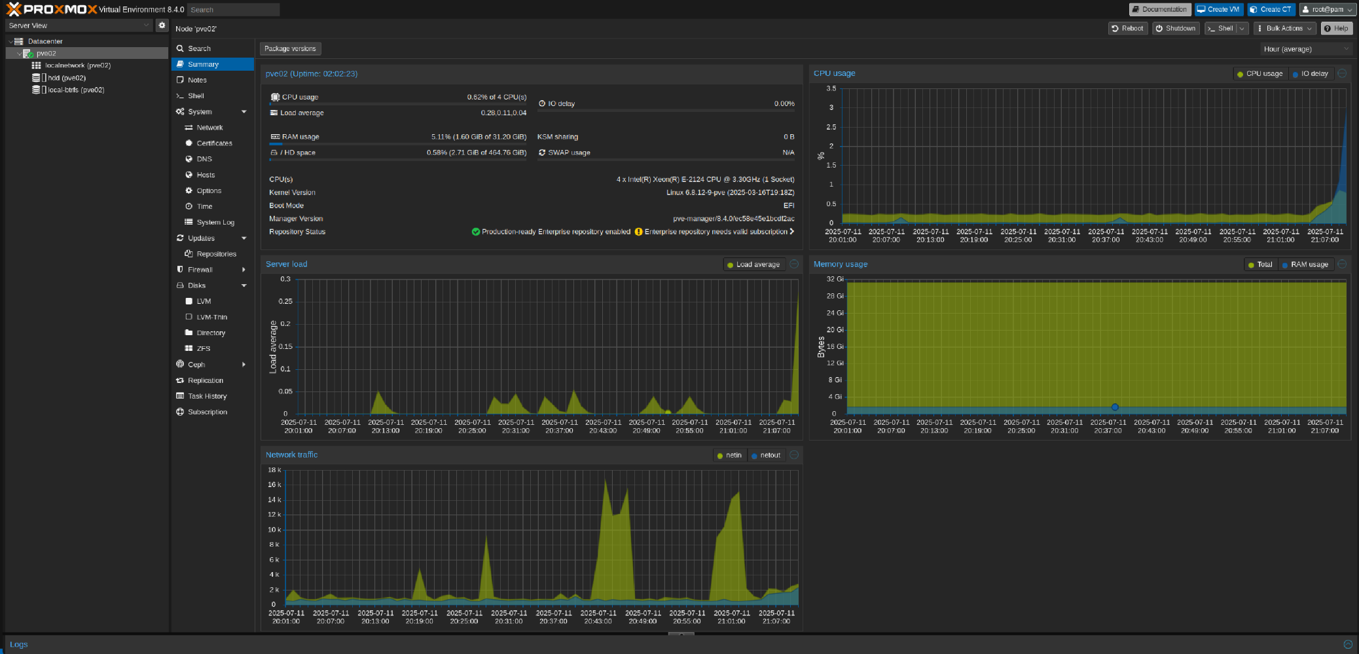The height and width of the screenshot is (654, 1359).
Task: Toggle netout series in Network traffic legend
Action: coord(766,455)
